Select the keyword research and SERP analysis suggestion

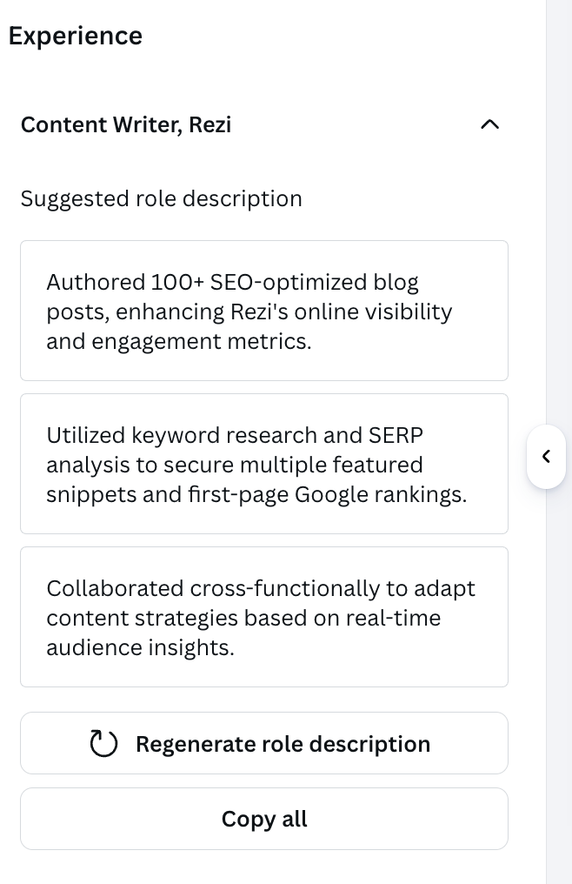[264, 463]
